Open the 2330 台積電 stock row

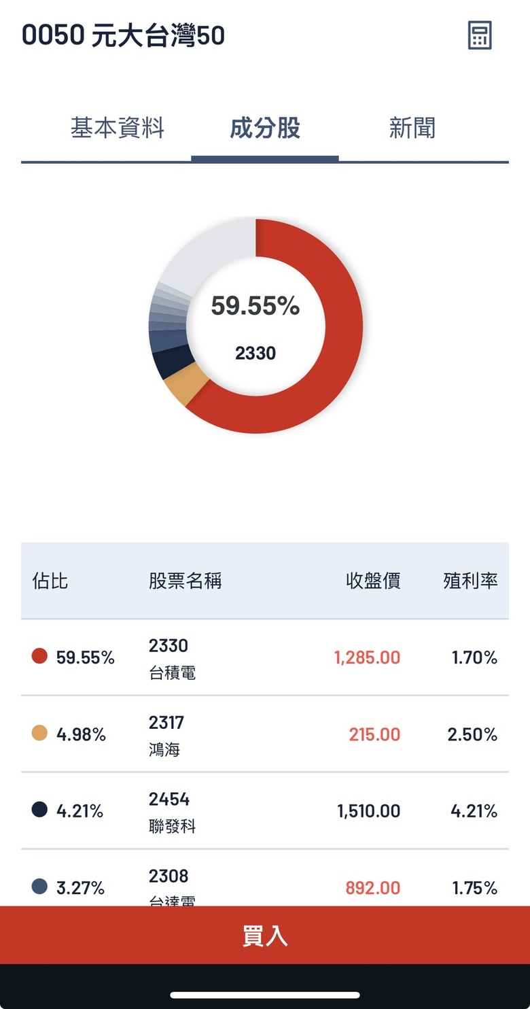click(x=265, y=657)
